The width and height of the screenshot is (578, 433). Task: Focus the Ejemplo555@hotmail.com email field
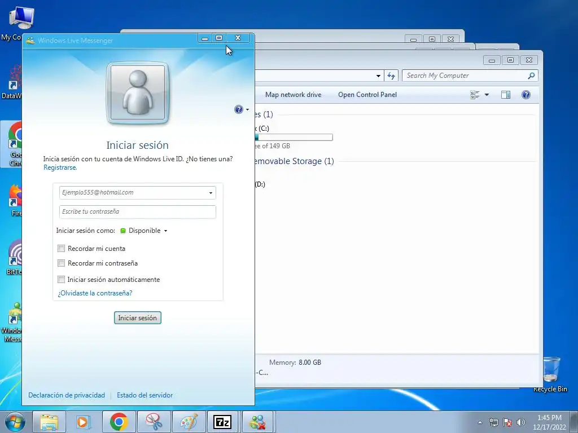[137, 193]
